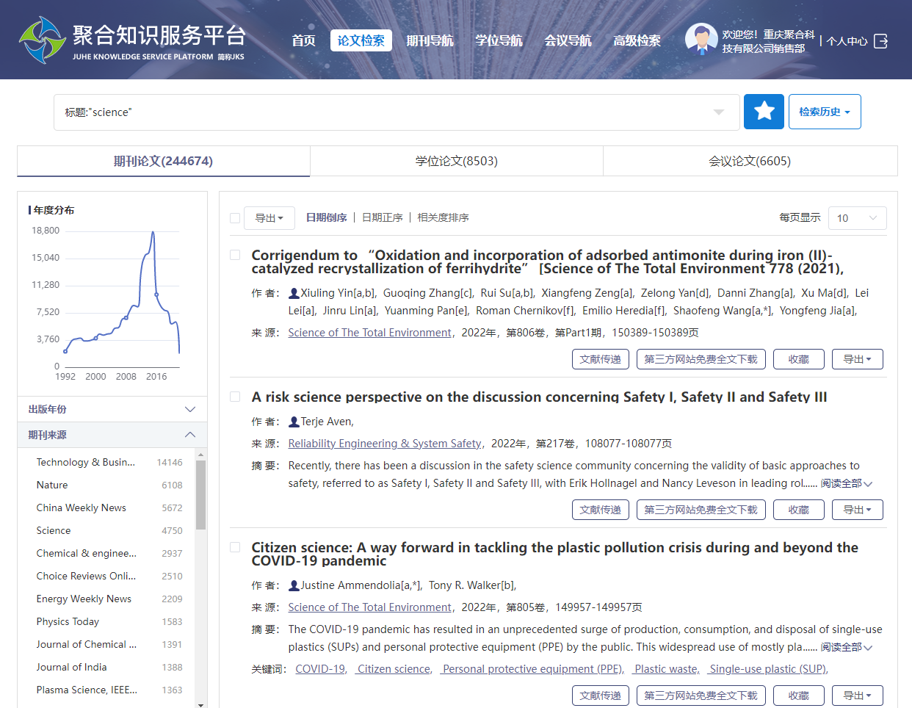
Task: Open the per-page display count dropdown
Action: tap(857, 218)
